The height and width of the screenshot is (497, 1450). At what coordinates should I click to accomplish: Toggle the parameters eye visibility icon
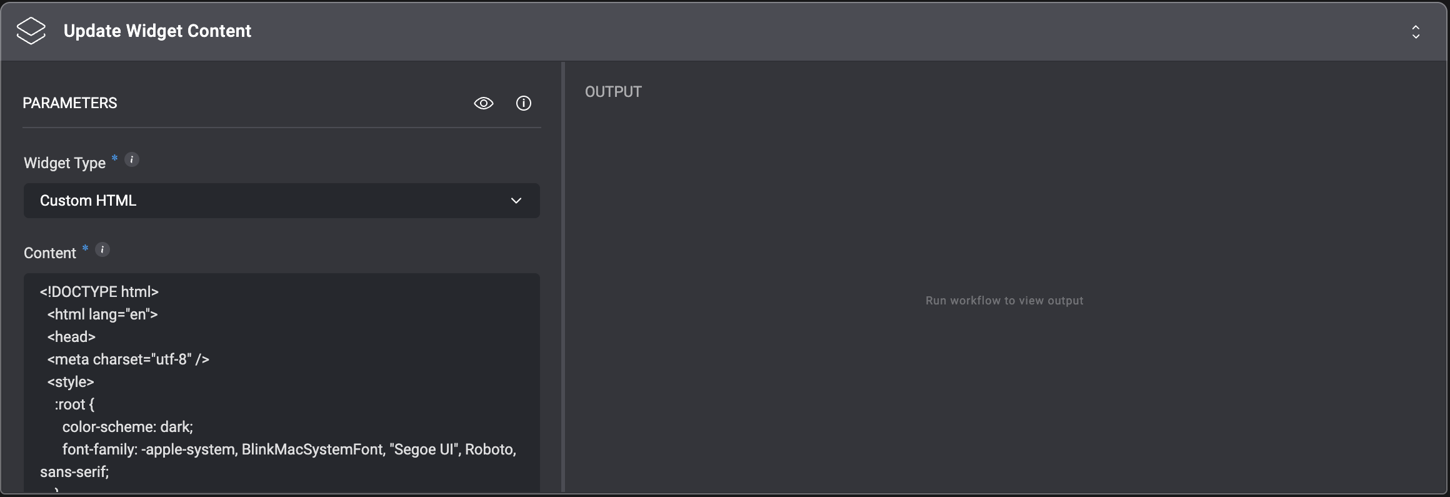click(484, 103)
